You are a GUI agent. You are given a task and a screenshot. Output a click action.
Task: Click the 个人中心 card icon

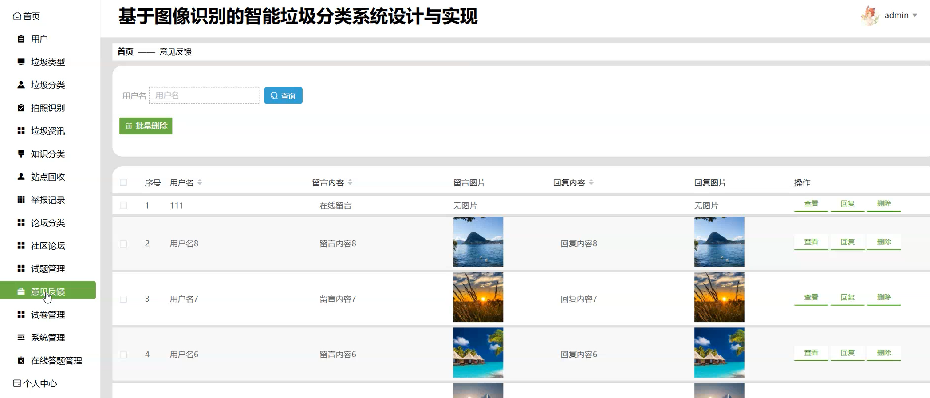[17, 383]
